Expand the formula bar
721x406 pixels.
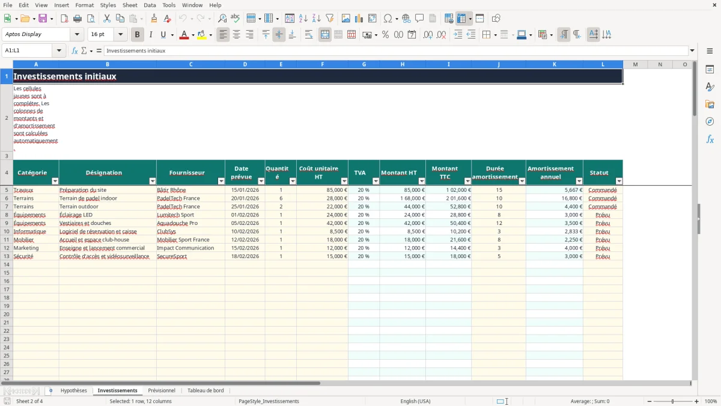[x=692, y=51]
